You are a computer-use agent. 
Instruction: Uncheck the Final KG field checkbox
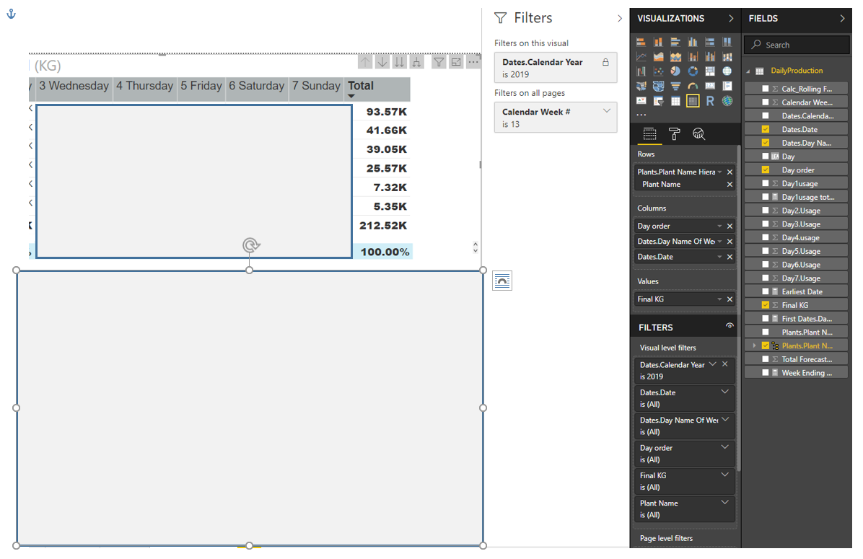coord(766,305)
